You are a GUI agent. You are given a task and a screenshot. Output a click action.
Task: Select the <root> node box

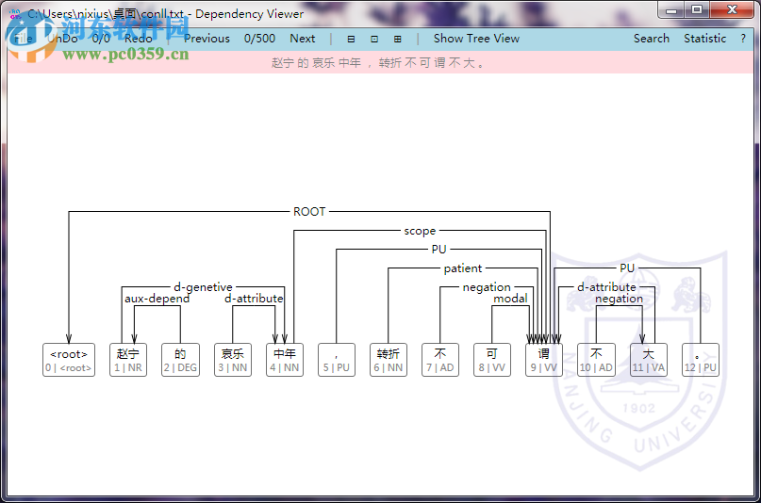(x=69, y=360)
